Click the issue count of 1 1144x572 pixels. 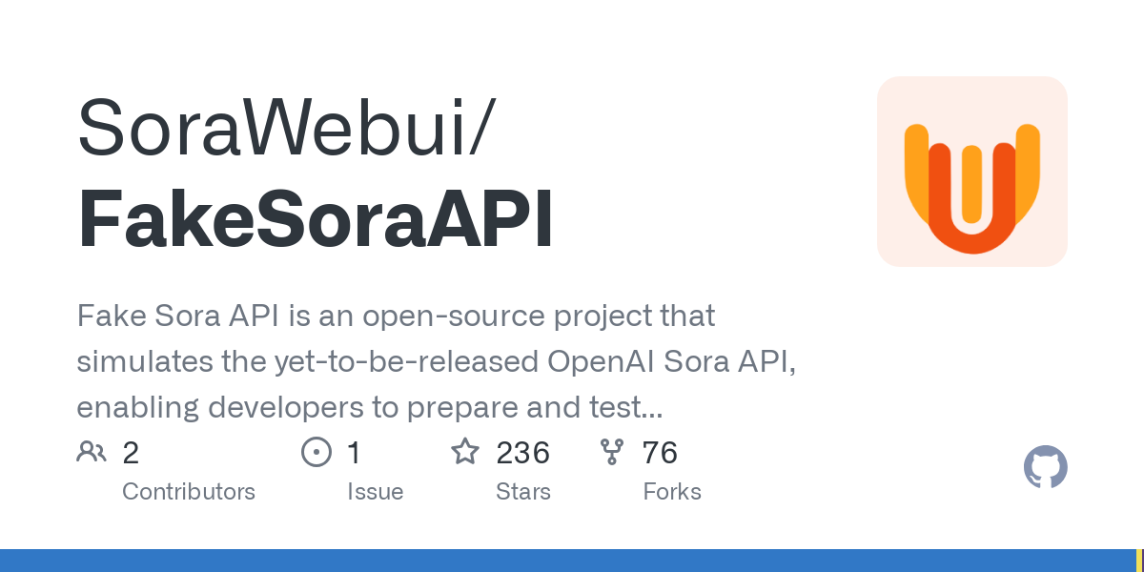tap(355, 452)
